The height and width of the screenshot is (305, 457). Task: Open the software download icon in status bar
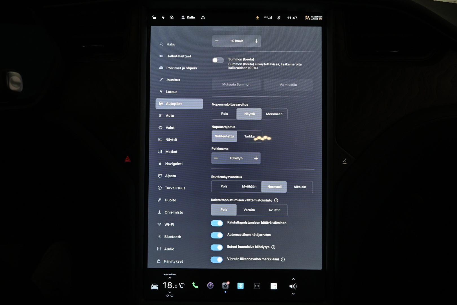(x=257, y=17)
